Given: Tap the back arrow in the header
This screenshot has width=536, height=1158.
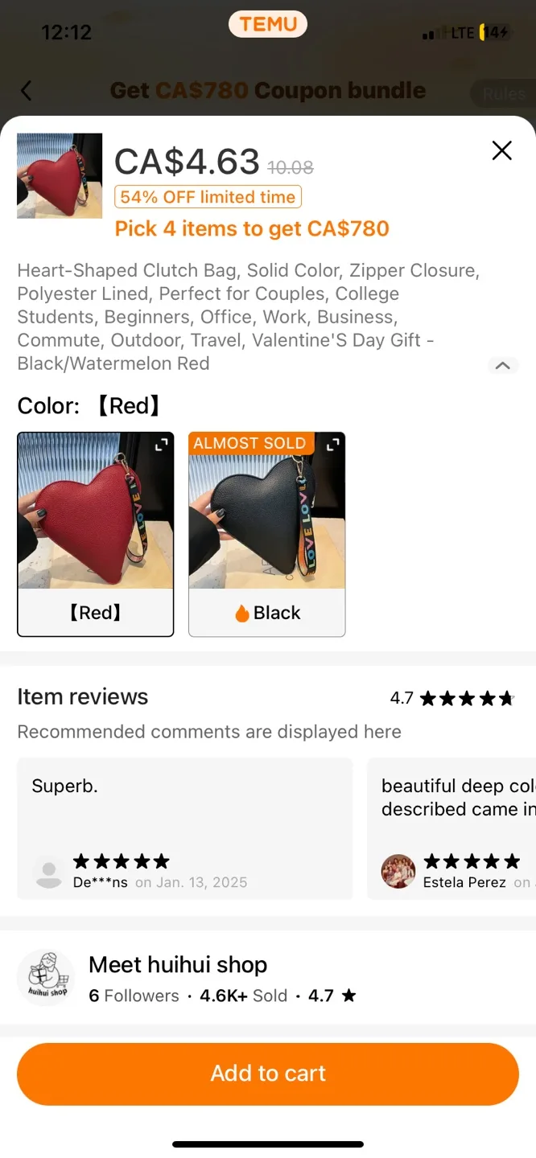Looking at the screenshot, I should [27, 91].
